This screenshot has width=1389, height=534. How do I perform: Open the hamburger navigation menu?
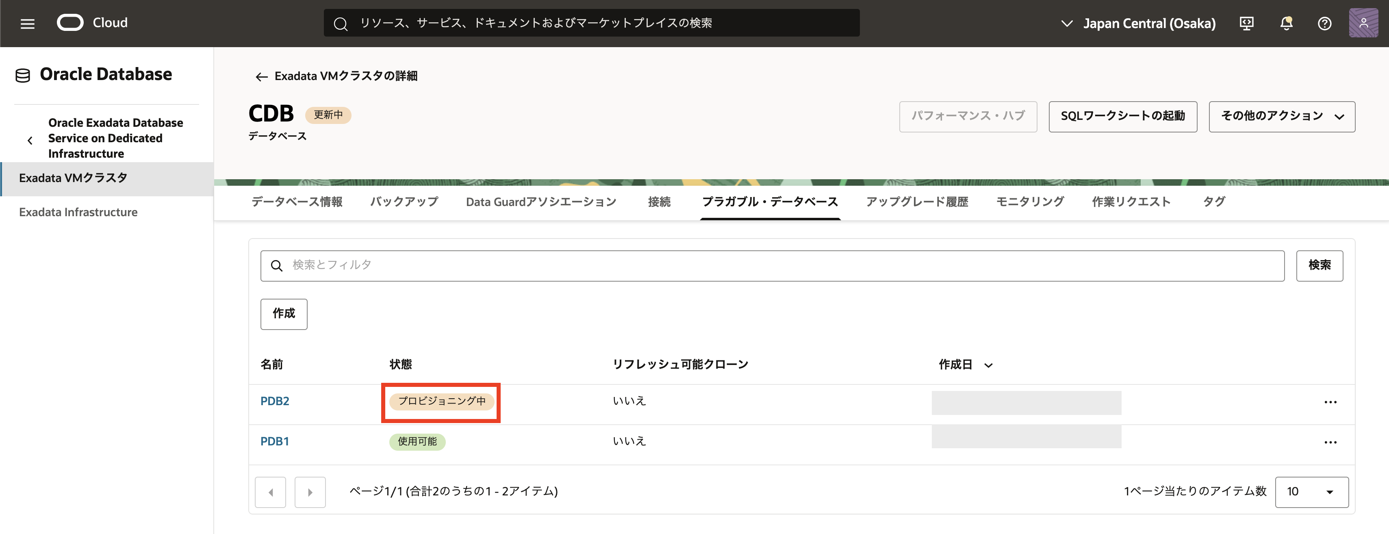click(28, 24)
